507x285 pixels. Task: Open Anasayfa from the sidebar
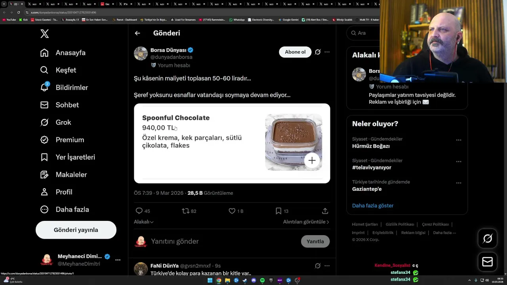(x=63, y=53)
